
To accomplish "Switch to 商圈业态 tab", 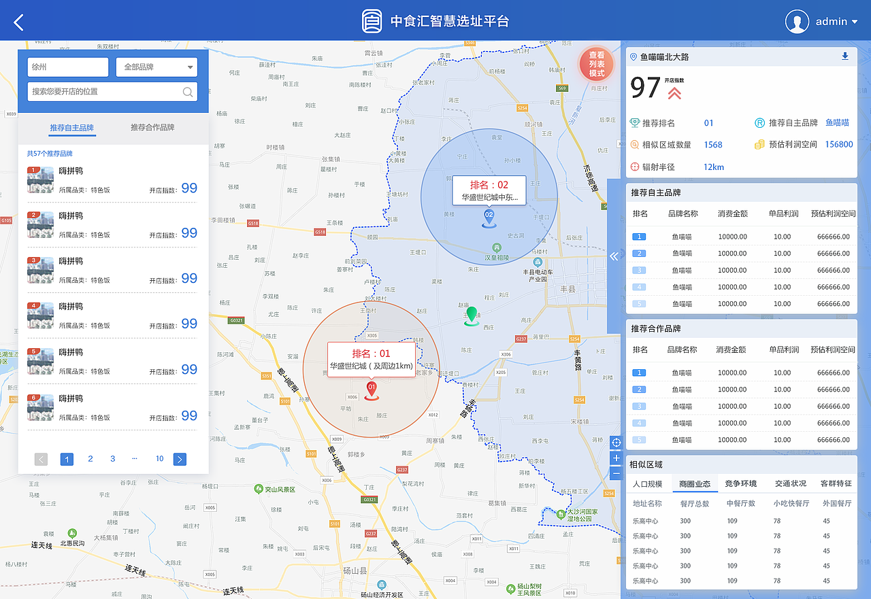I will click(x=695, y=484).
